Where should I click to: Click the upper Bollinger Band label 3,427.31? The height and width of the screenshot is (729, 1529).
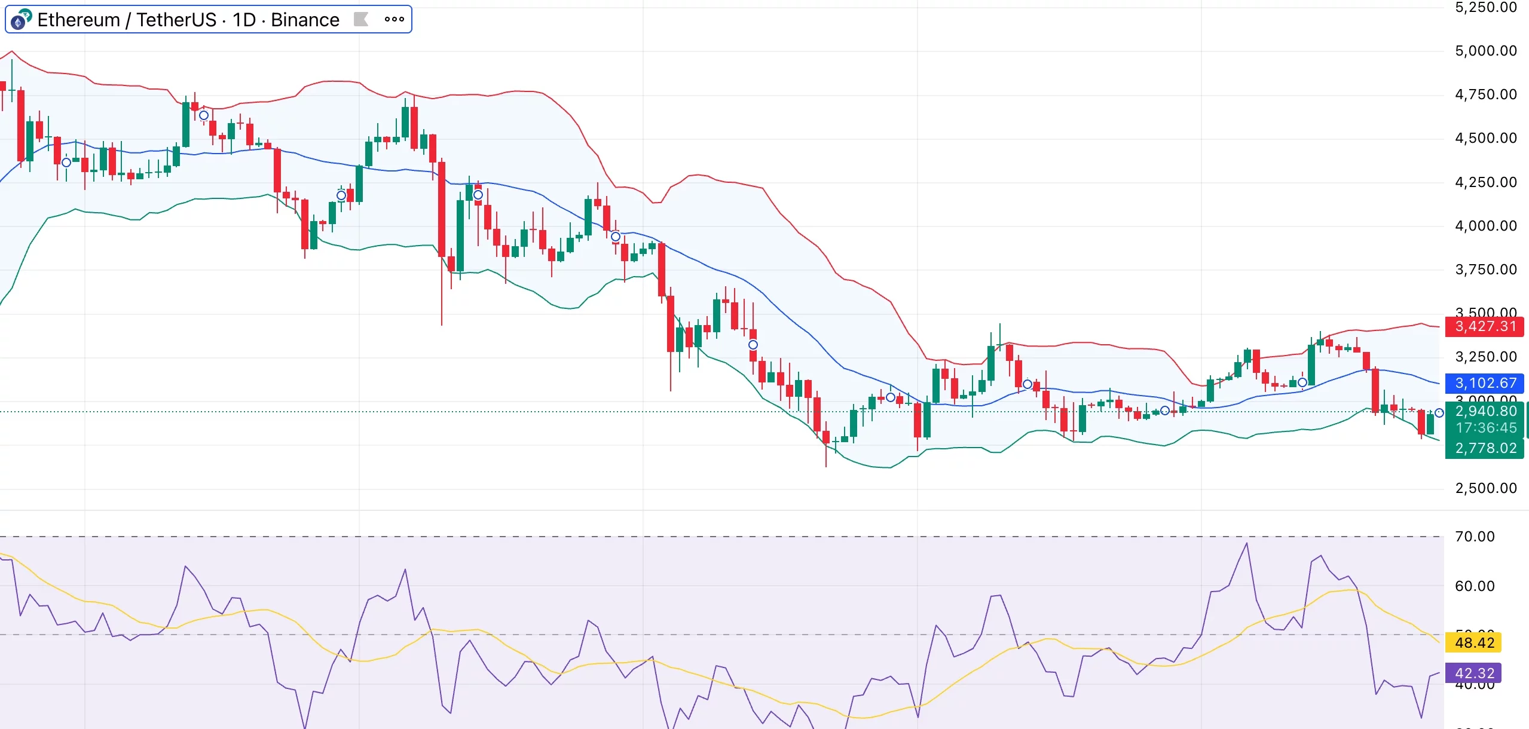click(1486, 327)
